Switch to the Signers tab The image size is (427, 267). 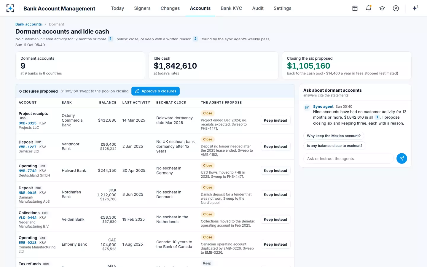click(142, 8)
